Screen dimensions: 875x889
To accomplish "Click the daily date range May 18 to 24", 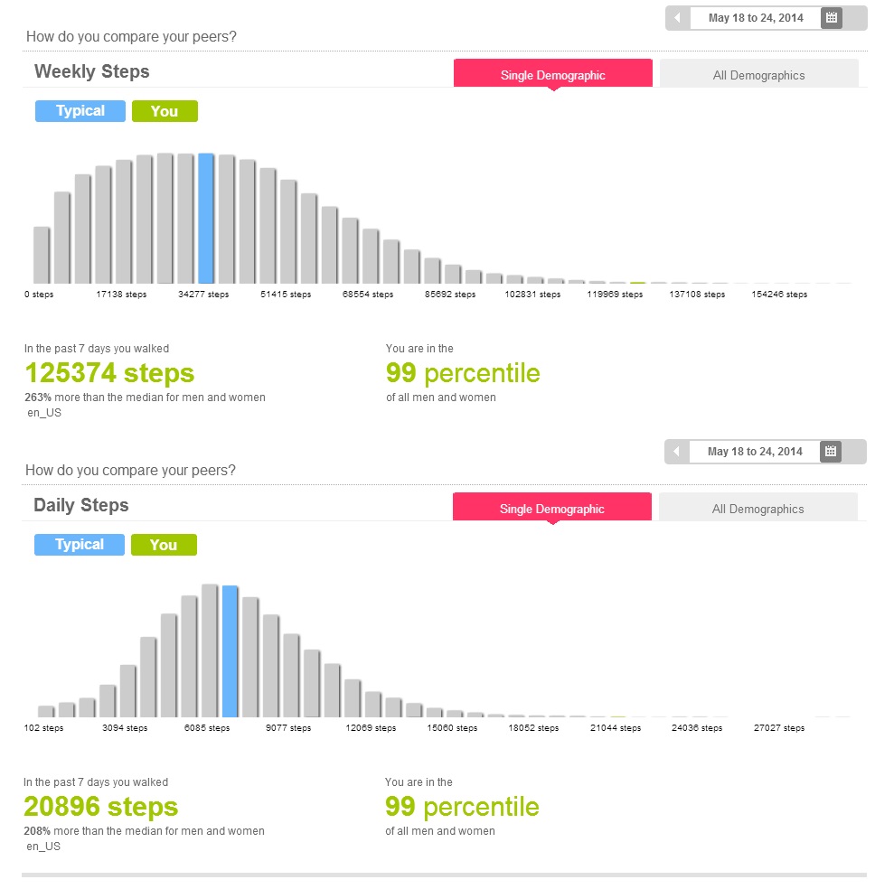I will [x=755, y=452].
